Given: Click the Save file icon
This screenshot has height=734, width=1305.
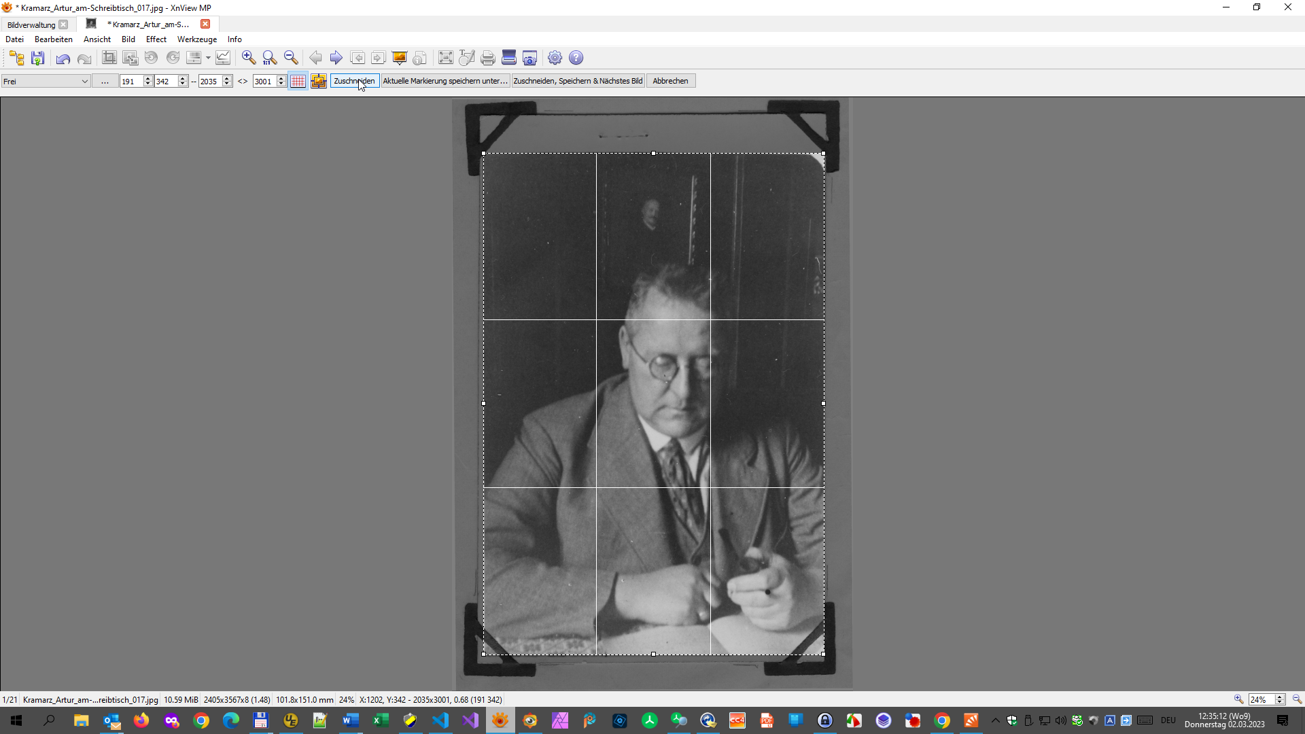Looking at the screenshot, I should [x=38, y=58].
